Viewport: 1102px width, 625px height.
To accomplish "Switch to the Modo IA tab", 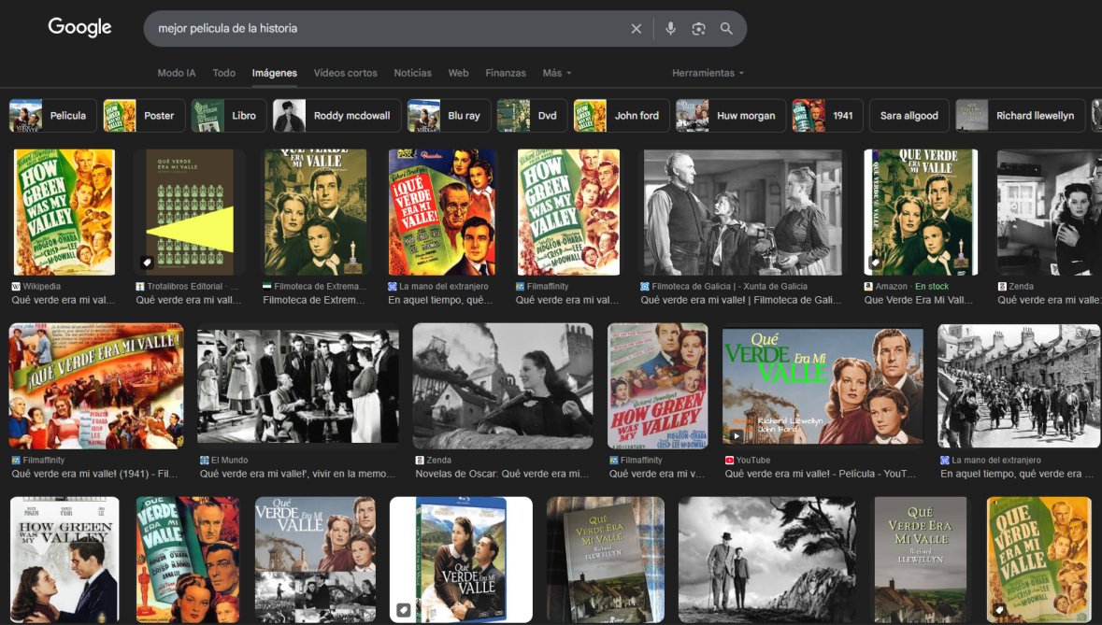I will [177, 73].
